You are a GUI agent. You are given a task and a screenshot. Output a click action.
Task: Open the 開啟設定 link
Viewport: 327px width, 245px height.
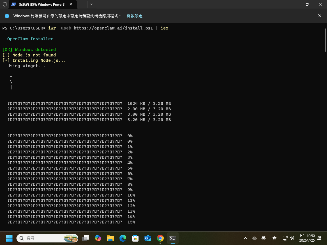135,16
